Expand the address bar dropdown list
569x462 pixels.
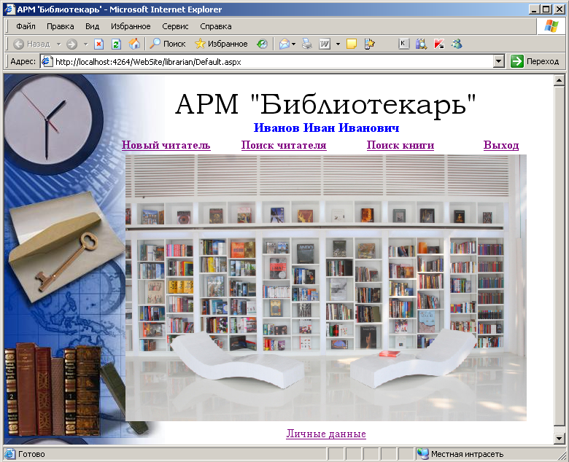click(x=499, y=62)
